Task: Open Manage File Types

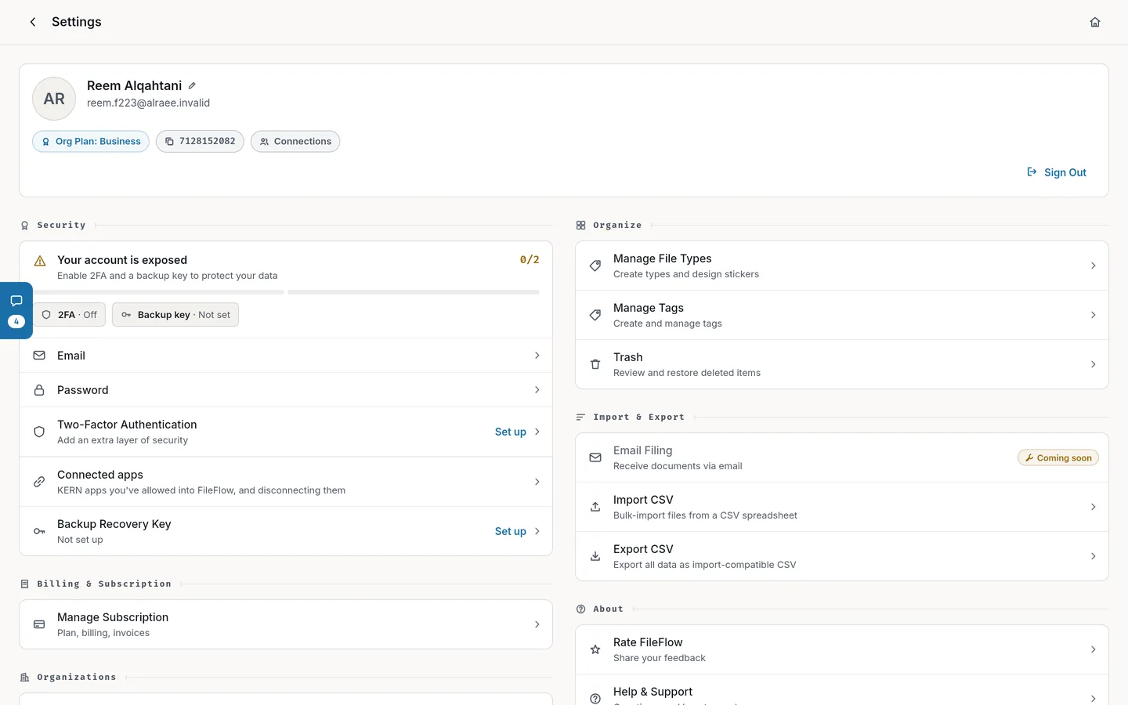Action: 842,266
